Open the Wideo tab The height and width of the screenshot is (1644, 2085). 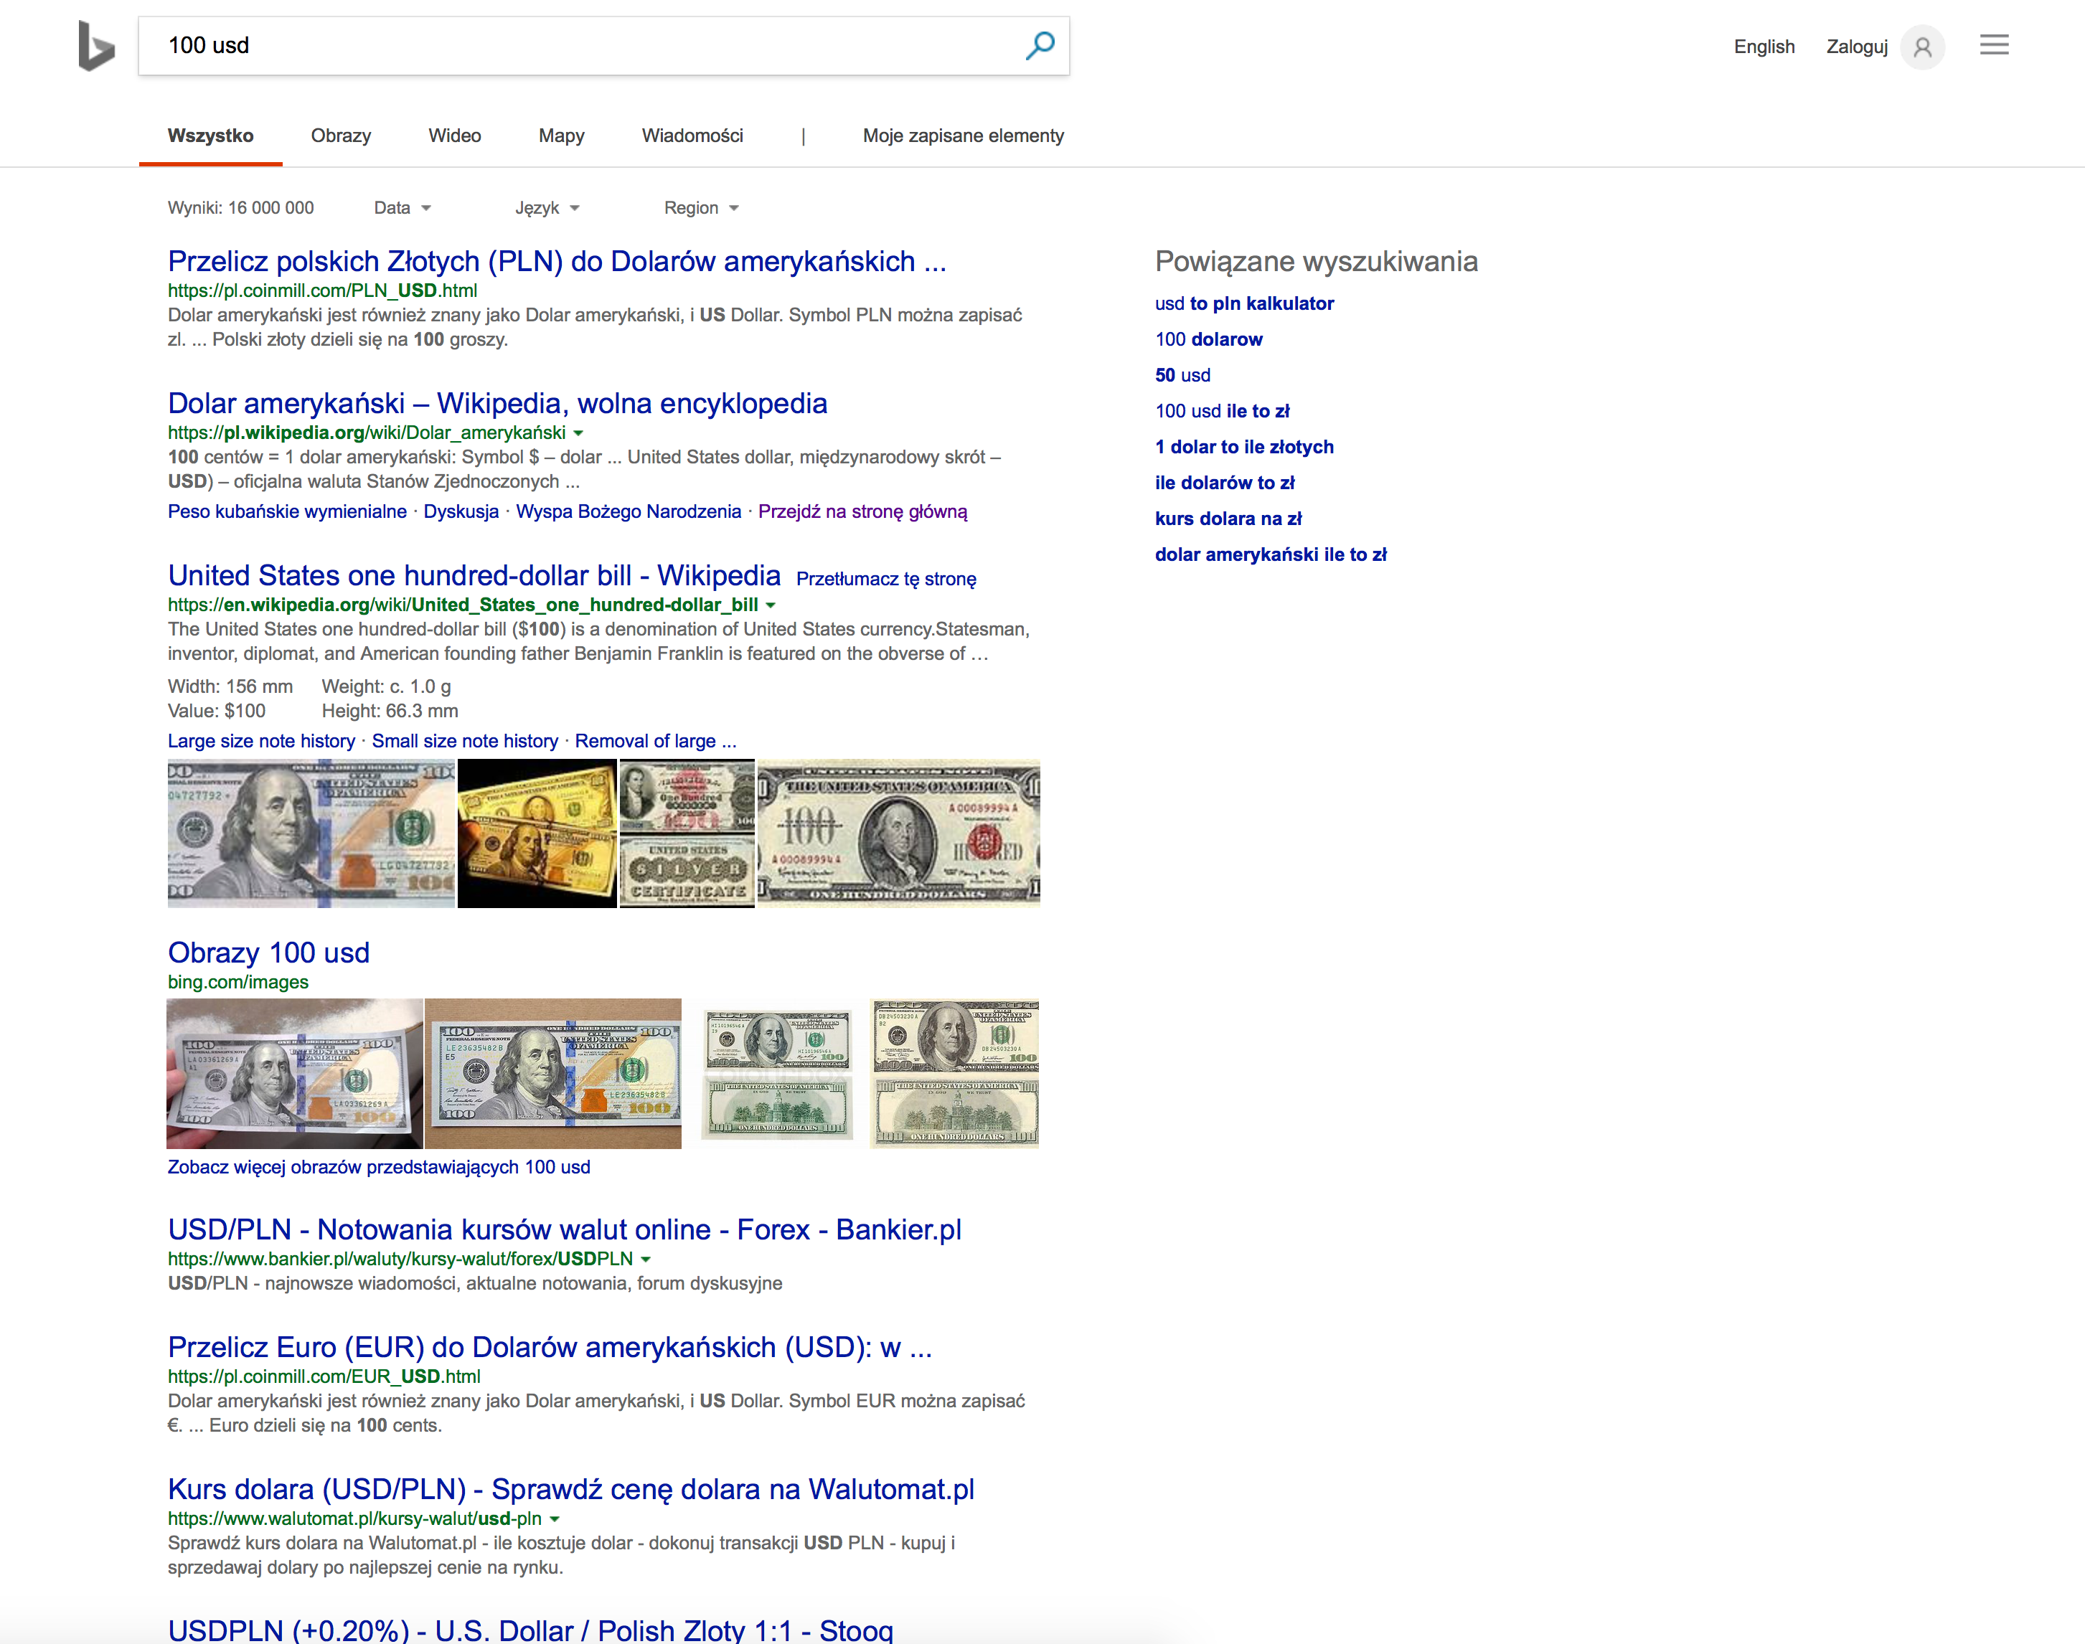454,136
